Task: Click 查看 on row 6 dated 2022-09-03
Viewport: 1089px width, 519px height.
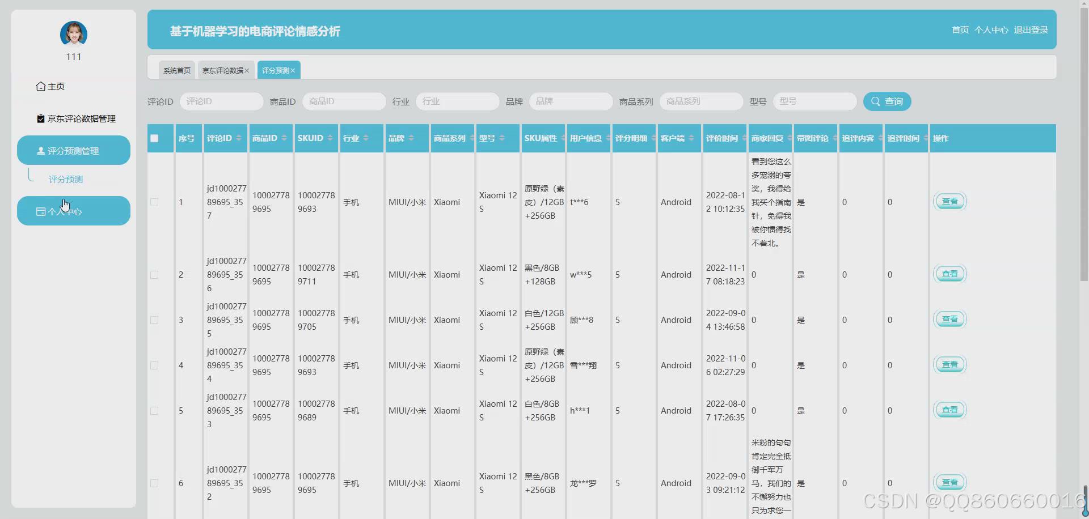Action: 950,483
